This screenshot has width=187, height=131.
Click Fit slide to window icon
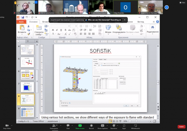155,121
